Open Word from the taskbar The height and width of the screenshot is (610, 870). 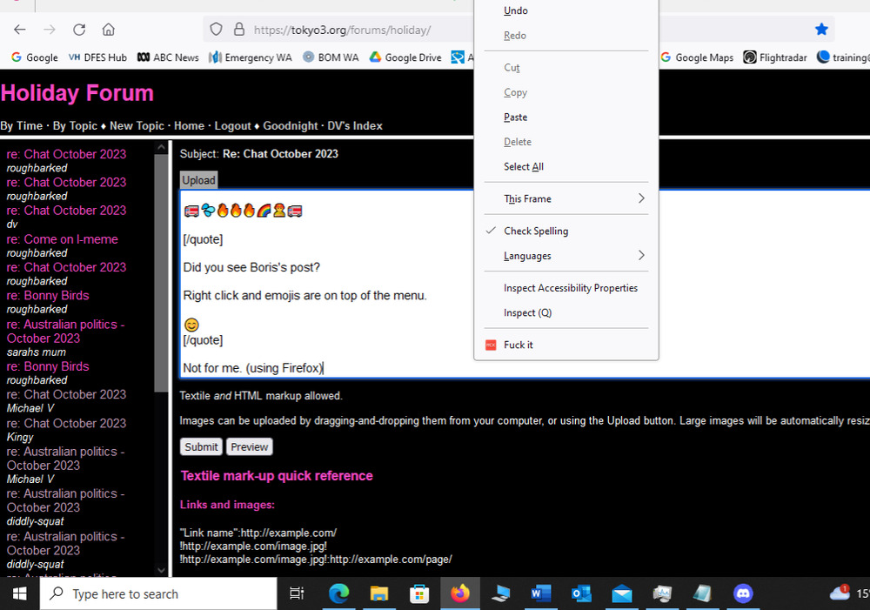pos(540,593)
